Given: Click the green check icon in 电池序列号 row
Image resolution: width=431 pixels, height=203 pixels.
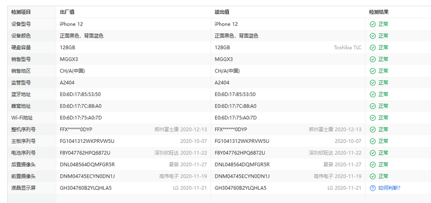Looking at the screenshot, I should click(373, 153).
